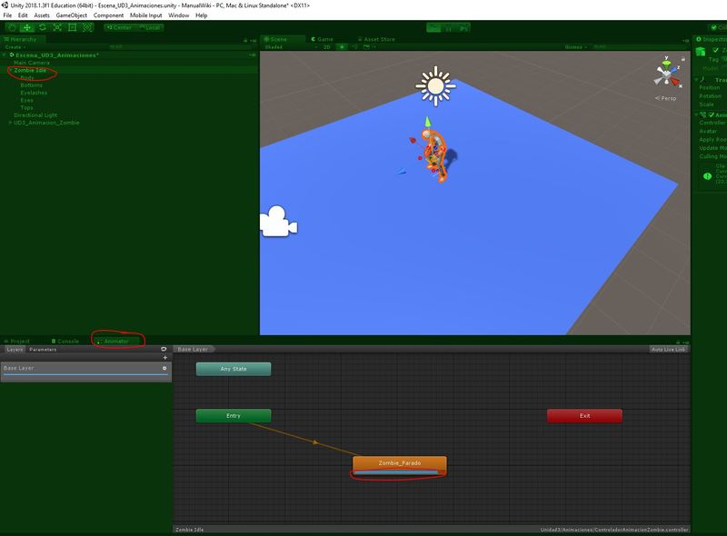Select the Rect transform tool
727x536 pixels.
73,28
